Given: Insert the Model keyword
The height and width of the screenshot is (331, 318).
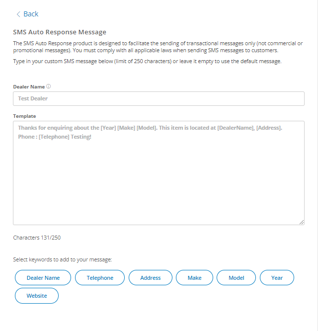Looking at the screenshot, I should (x=237, y=278).
